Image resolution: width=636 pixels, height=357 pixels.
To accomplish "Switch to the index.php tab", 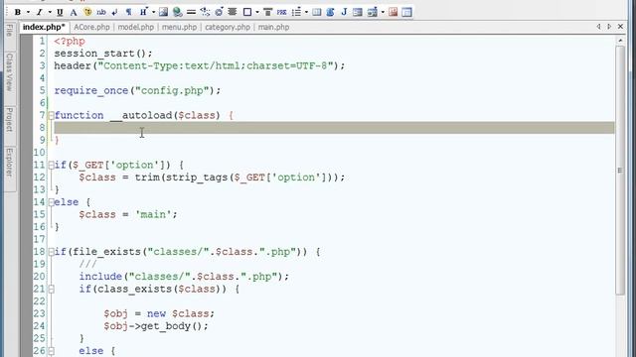I will (x=44, y=27).
